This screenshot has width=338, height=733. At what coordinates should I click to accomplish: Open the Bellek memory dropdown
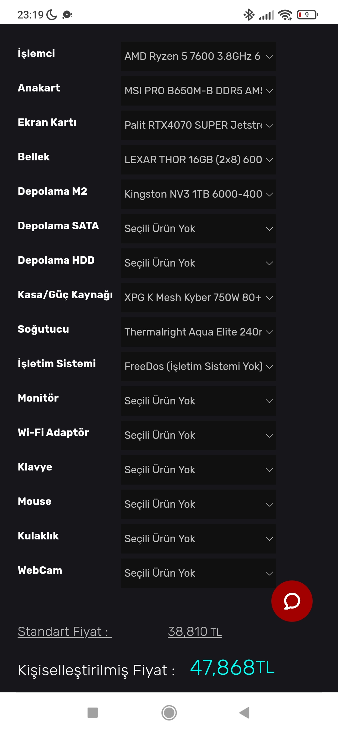198,160
